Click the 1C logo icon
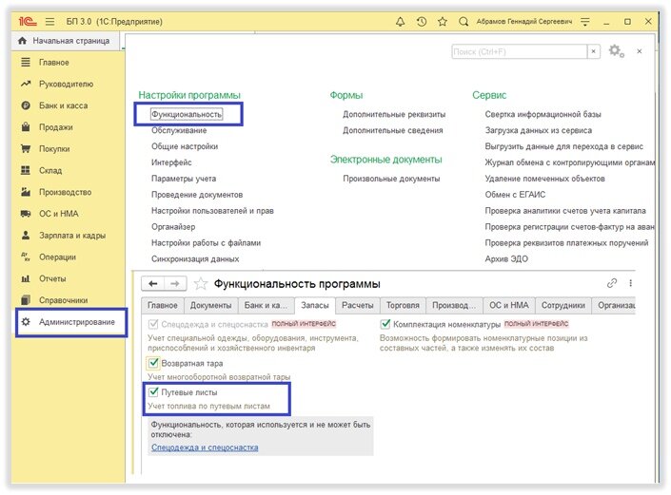 (x=28, y=21)
